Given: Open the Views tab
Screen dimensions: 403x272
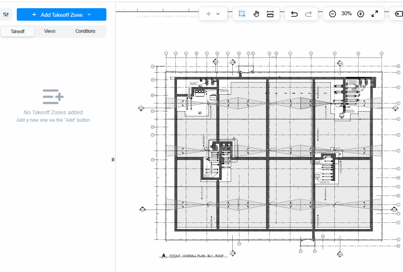Looking at the screenshot, I should point(50,31).
